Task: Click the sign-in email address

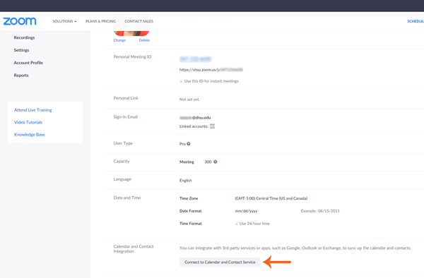Action: pos(195,117)
